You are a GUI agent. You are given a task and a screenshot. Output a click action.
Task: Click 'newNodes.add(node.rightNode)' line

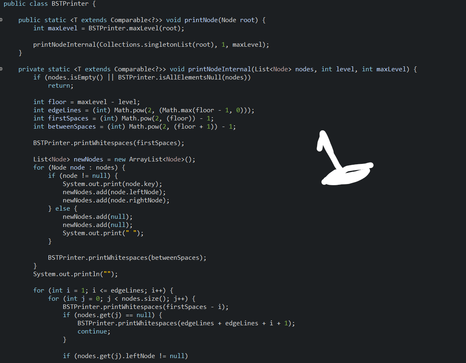tap(116, 200)
